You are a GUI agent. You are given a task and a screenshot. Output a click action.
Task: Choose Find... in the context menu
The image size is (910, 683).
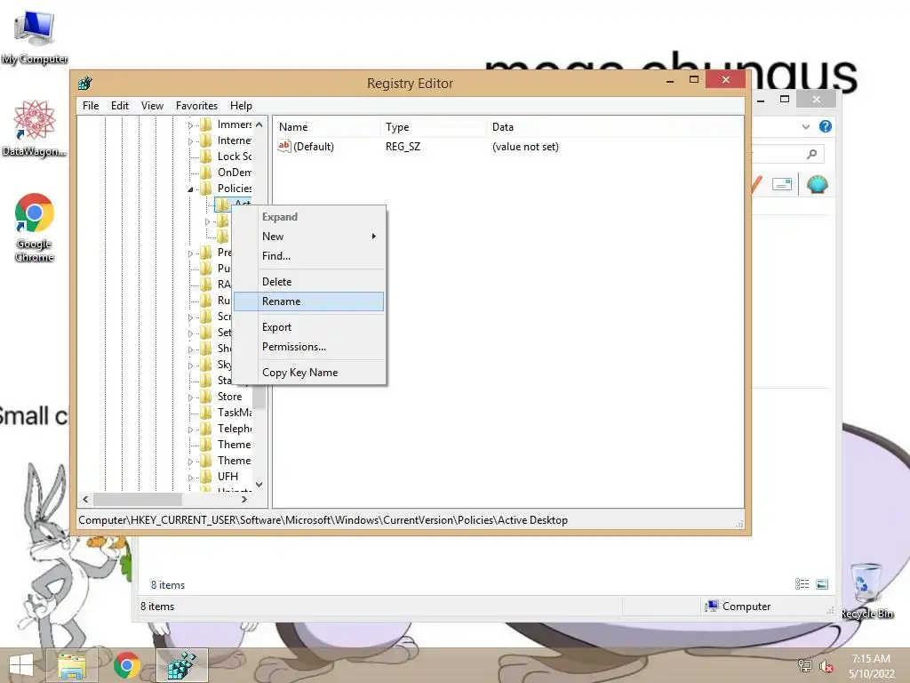308,256
